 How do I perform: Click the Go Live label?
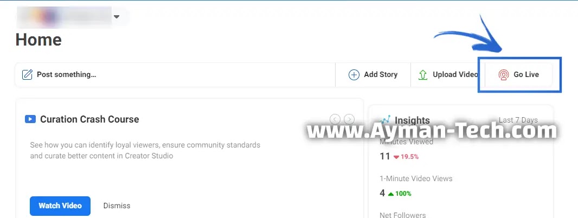(526, 74)
